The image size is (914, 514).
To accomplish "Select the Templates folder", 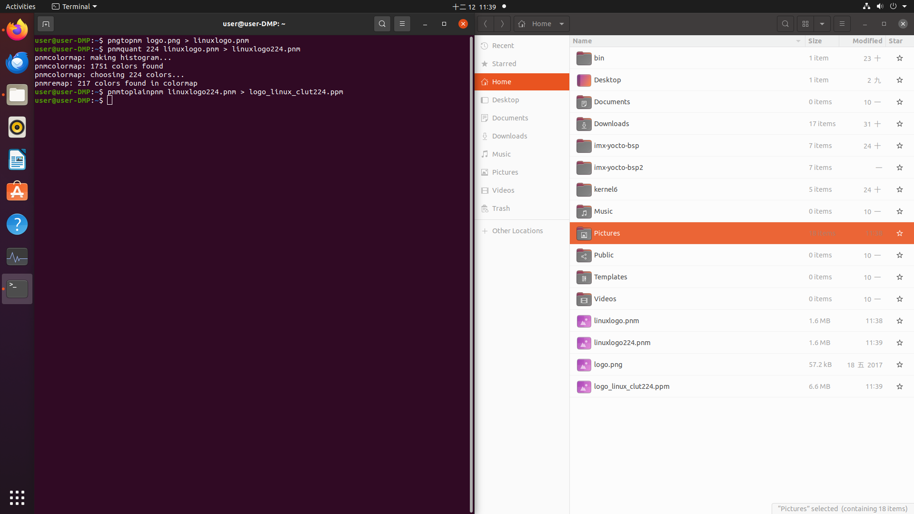I will click(742, 277).
